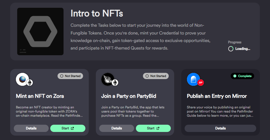Click the Mint an NFT on Zora title
Viewport: 270px width, 140px height.
tap(40, 96)
